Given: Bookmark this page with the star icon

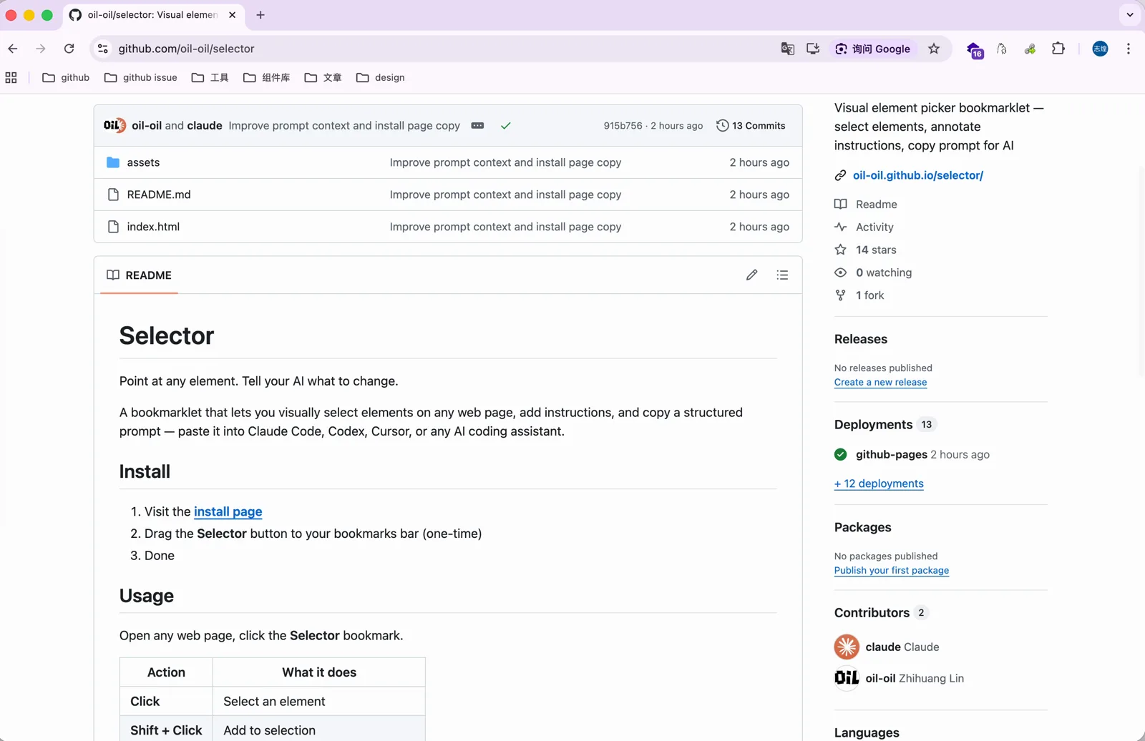Looking at the screenshot, I should 934,49.
